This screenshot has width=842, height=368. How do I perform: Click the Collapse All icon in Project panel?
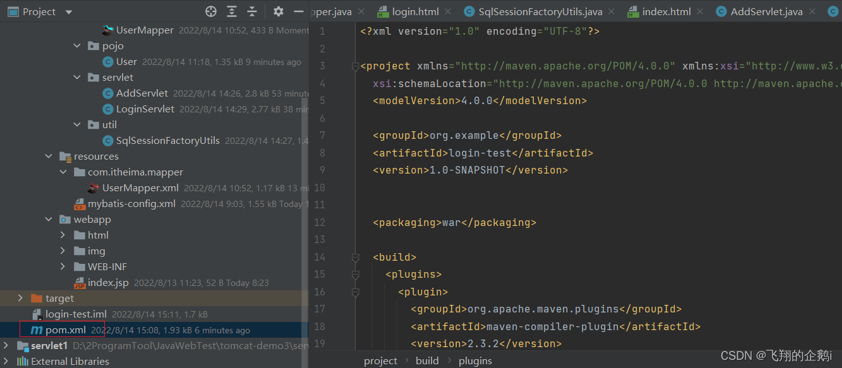pos(252,11)
